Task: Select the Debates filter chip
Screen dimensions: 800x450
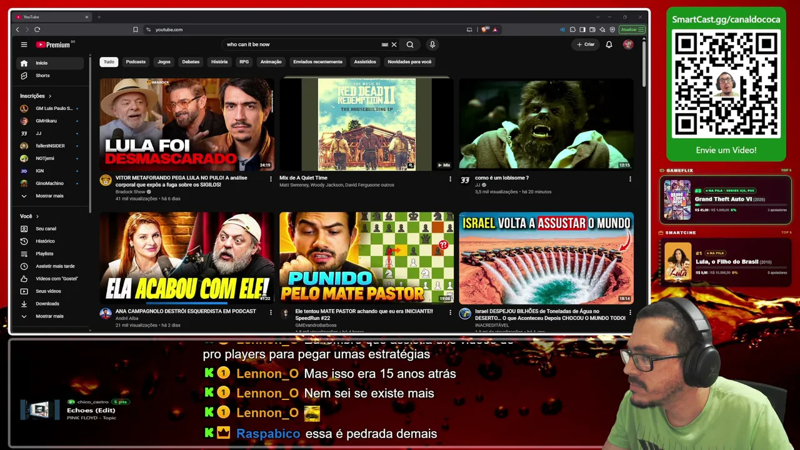Action: click(x=191, y=62)
